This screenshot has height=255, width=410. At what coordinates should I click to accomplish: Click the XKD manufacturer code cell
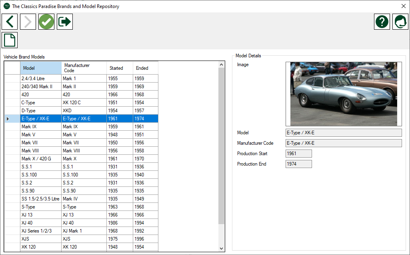pyautogui.click(x=84, y=111)
